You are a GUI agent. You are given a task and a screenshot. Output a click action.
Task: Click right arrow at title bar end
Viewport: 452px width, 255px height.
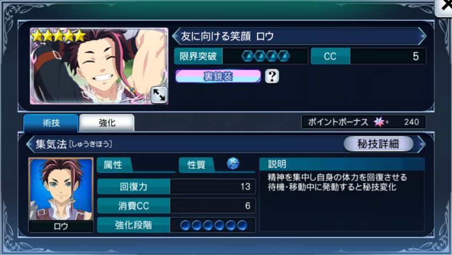pyautogui.click(x=423, y=36)
